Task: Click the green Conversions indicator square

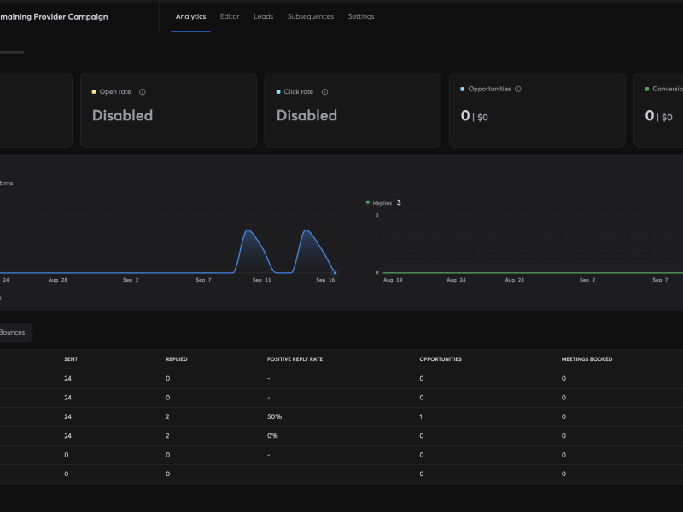Action: [647, 89]
